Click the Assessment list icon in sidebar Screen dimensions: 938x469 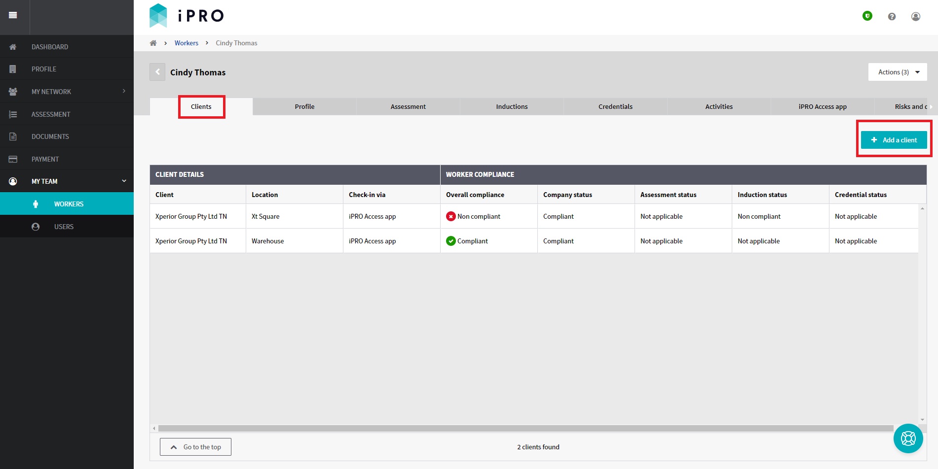13,114
